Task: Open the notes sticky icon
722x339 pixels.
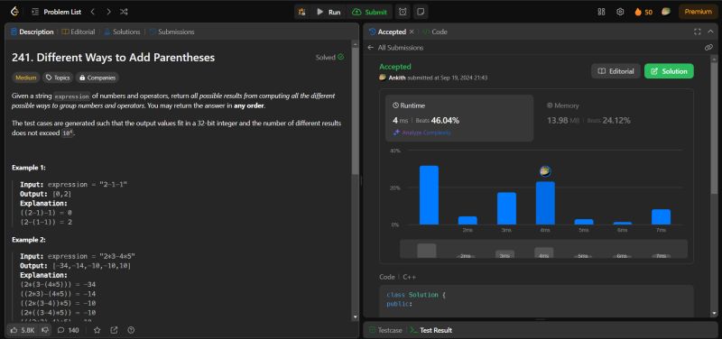Action: click(420, 12)
